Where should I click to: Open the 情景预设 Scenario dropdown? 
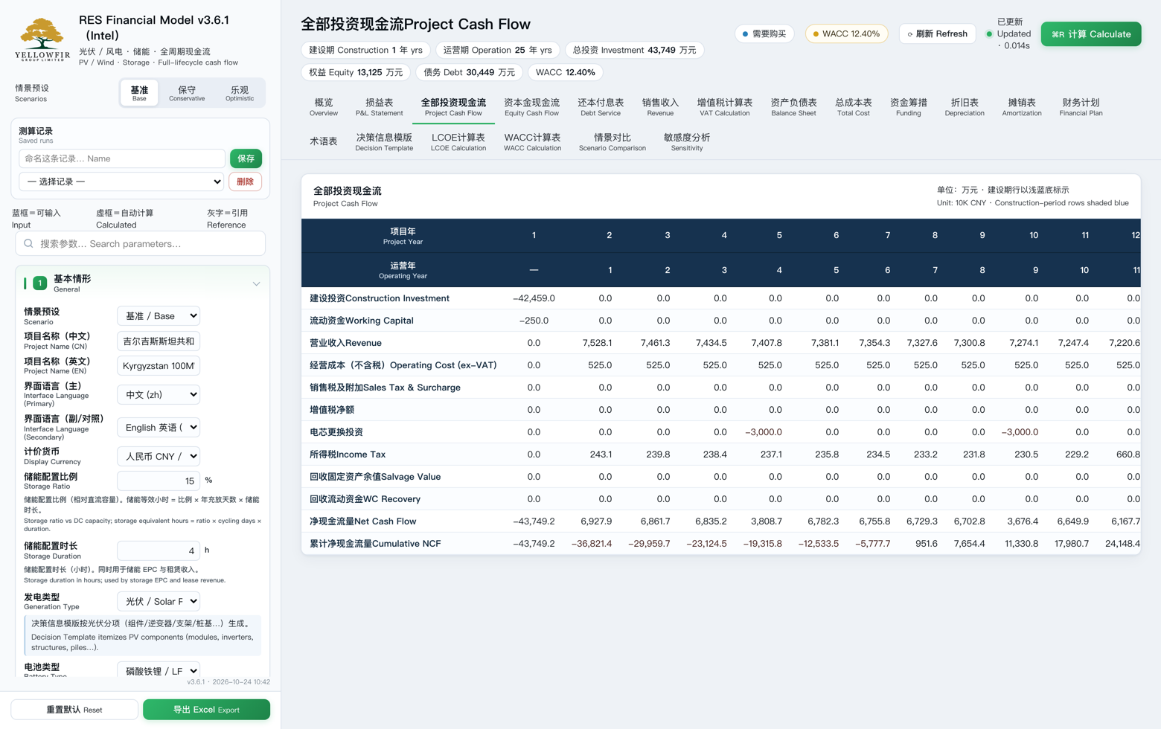pyautogui.click(x=159, y=315)
